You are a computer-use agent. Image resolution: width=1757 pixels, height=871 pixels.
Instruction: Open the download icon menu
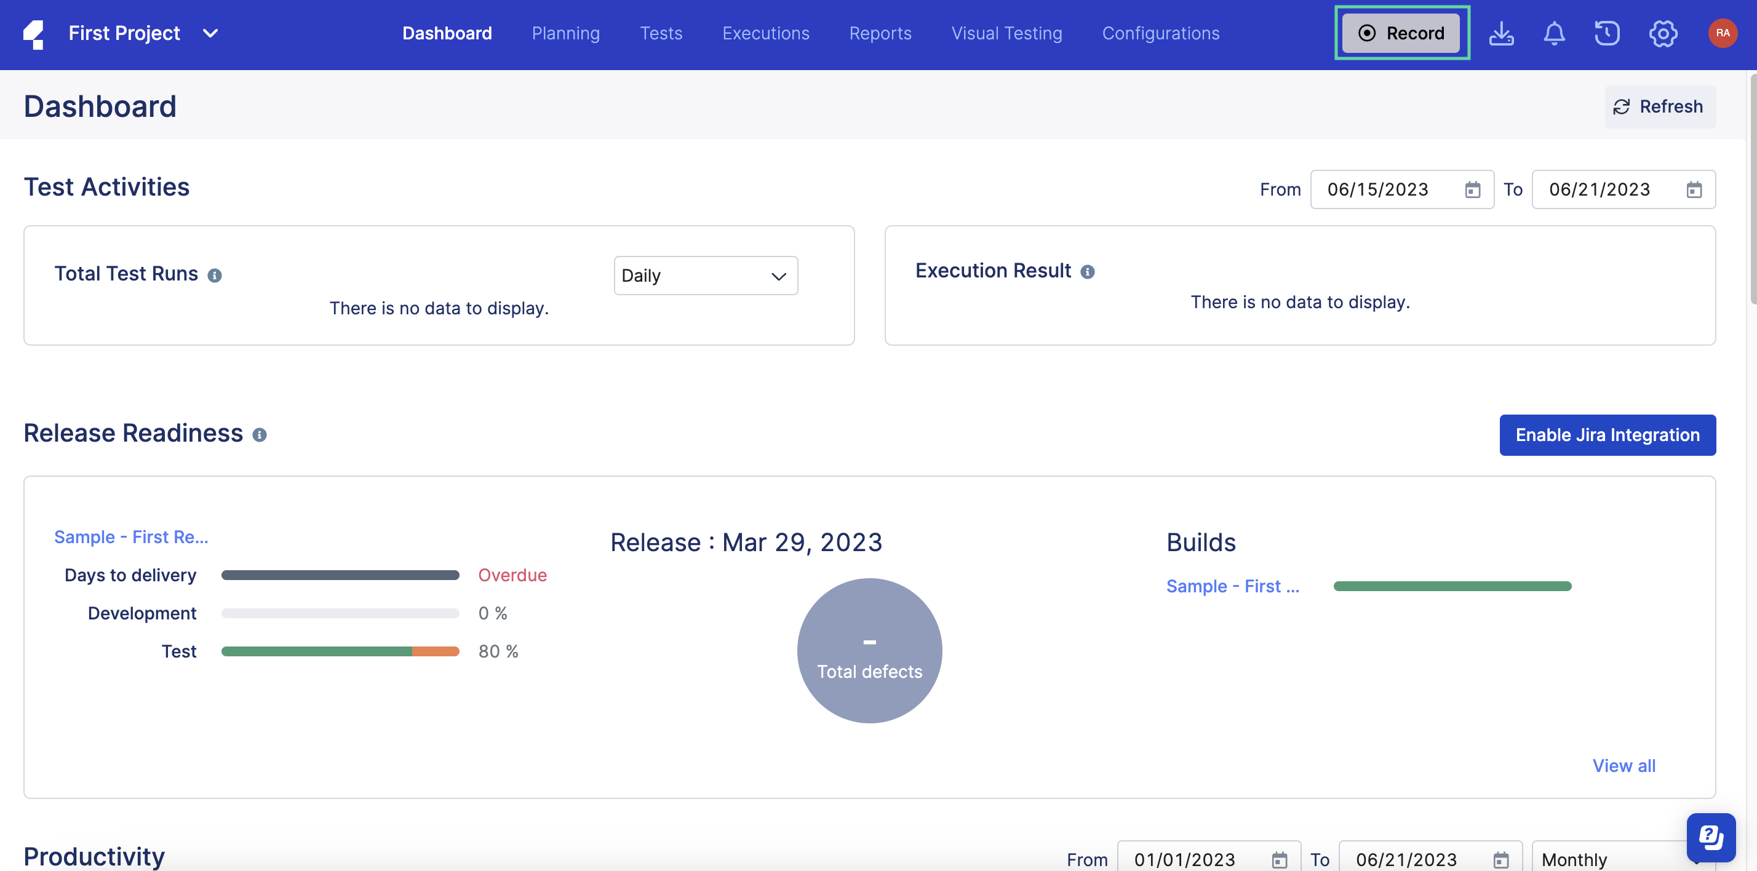coord(1502,34)
